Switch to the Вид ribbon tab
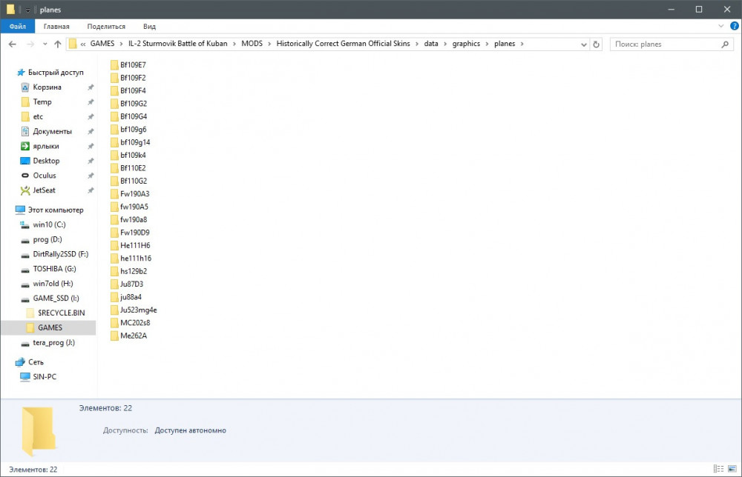Screen dimensions: 742x477 click(x=150, y=27)
